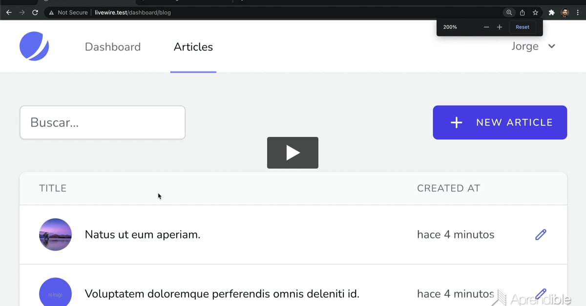Select the Voluptatem doloremque perferendis title
586x306 pixels.
coord(222,294)
